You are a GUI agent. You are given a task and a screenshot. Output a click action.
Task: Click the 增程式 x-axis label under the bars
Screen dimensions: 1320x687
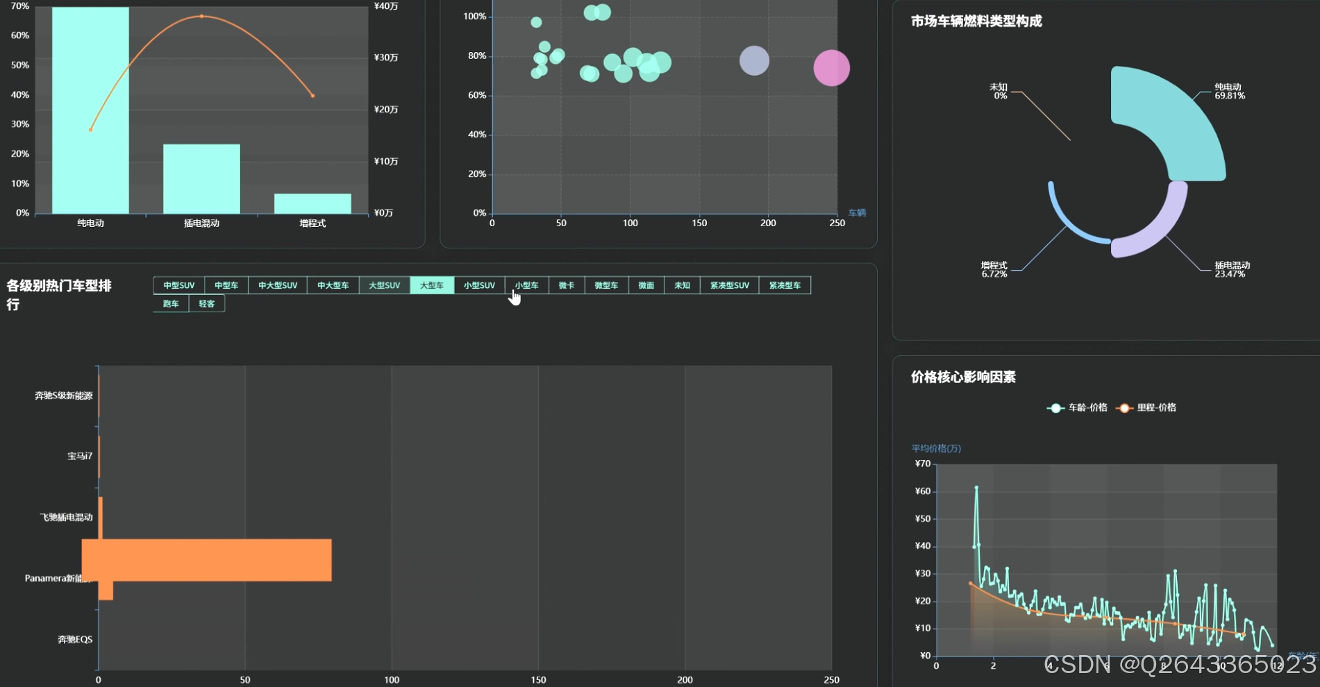coord(312,223)
